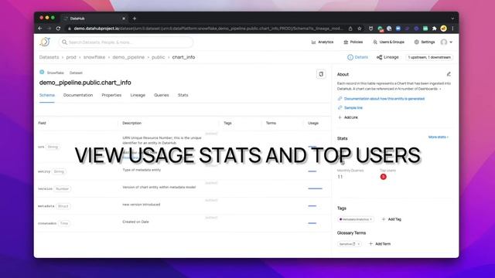
Task: Edit the About section with pencil icon
Action: (449, 74)
